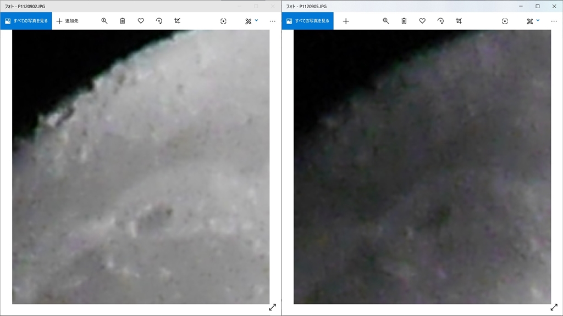Screen dimensions: 563x316
Task: Expand edit dropdown arrow in P1120905 window
Action: (538, 20)
